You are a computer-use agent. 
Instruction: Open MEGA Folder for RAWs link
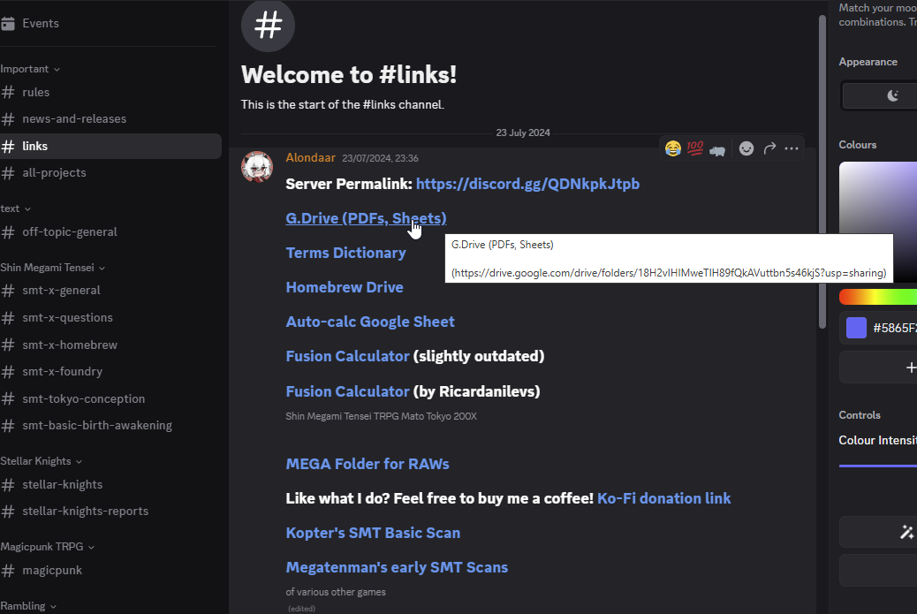tap(368, 465)
